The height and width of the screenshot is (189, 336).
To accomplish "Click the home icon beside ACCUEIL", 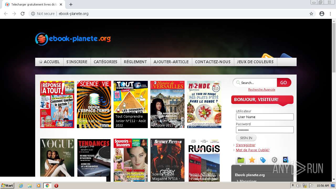I will coord(41,62).
